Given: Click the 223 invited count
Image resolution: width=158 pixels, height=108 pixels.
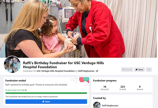Looking at the screenshot, I should click(123, 88).
